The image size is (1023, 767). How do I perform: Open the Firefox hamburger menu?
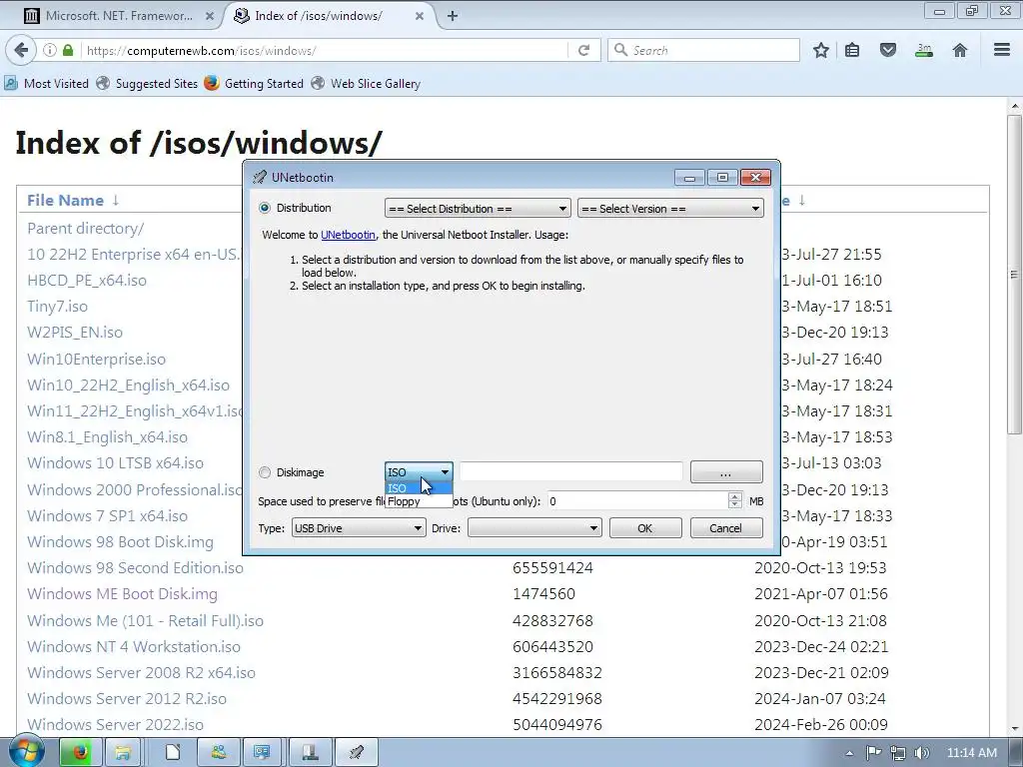[x=1002, y=50]
